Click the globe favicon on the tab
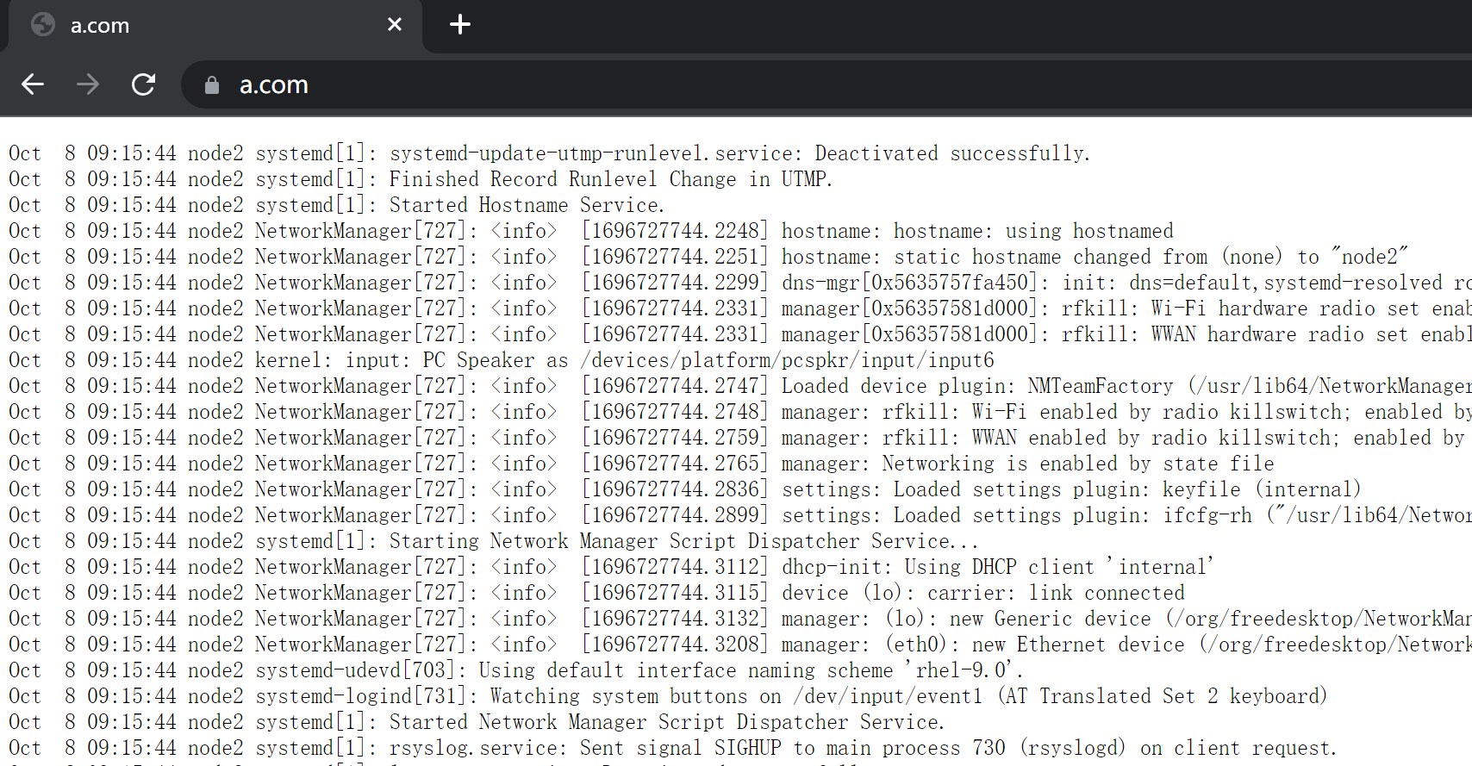 (43, 25)
